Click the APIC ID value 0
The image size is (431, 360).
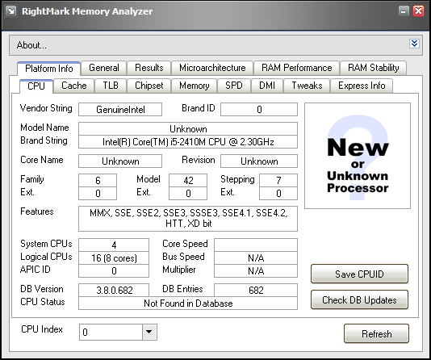tap(114, 270)
